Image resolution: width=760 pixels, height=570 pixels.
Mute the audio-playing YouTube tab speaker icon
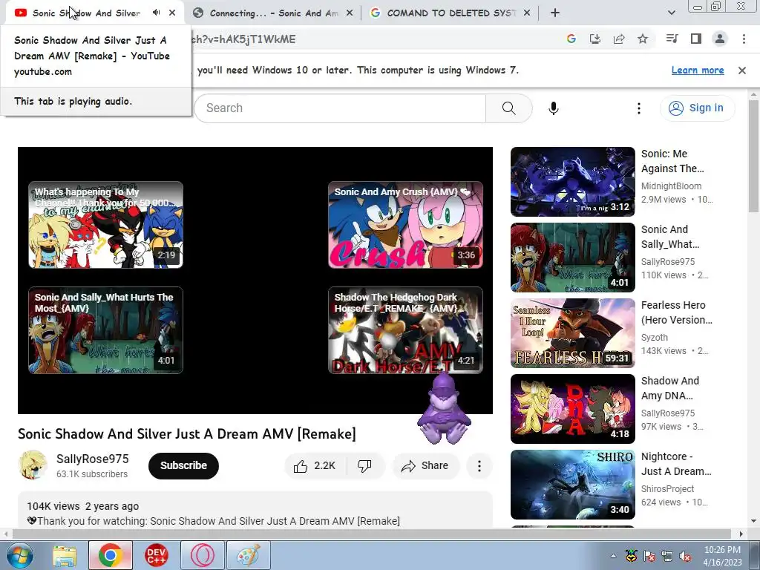point(156,13)
